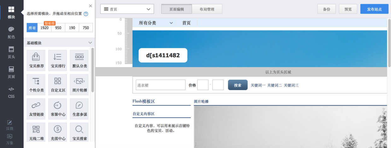Image resolution: width=391 pixels, height=148 pixels.
Task: Switch to the 布局管理 tab
Action: [x=207, y=9]
